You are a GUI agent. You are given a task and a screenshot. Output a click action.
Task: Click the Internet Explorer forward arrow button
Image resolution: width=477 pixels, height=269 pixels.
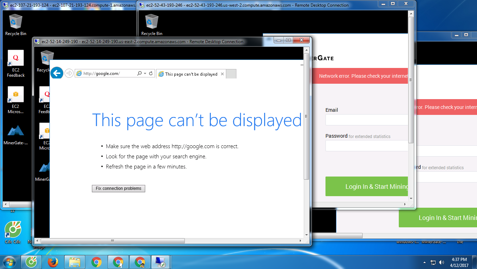pos(69,73)
